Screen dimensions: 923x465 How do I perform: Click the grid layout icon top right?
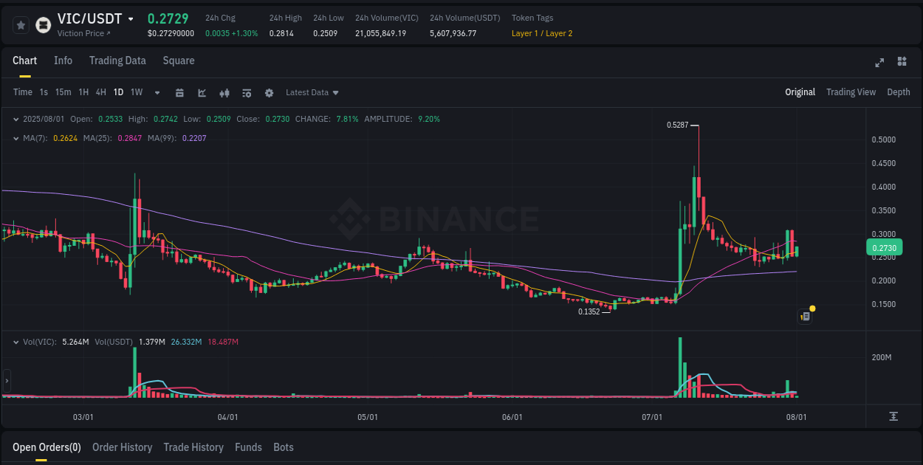(x=902, y=63)
